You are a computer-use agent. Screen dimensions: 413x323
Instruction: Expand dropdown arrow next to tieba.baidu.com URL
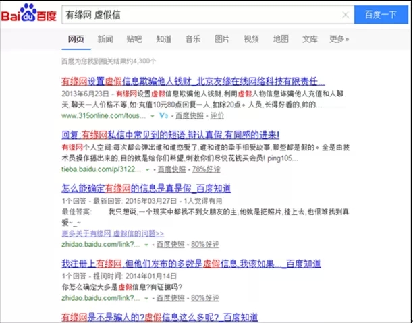point(148,170)
